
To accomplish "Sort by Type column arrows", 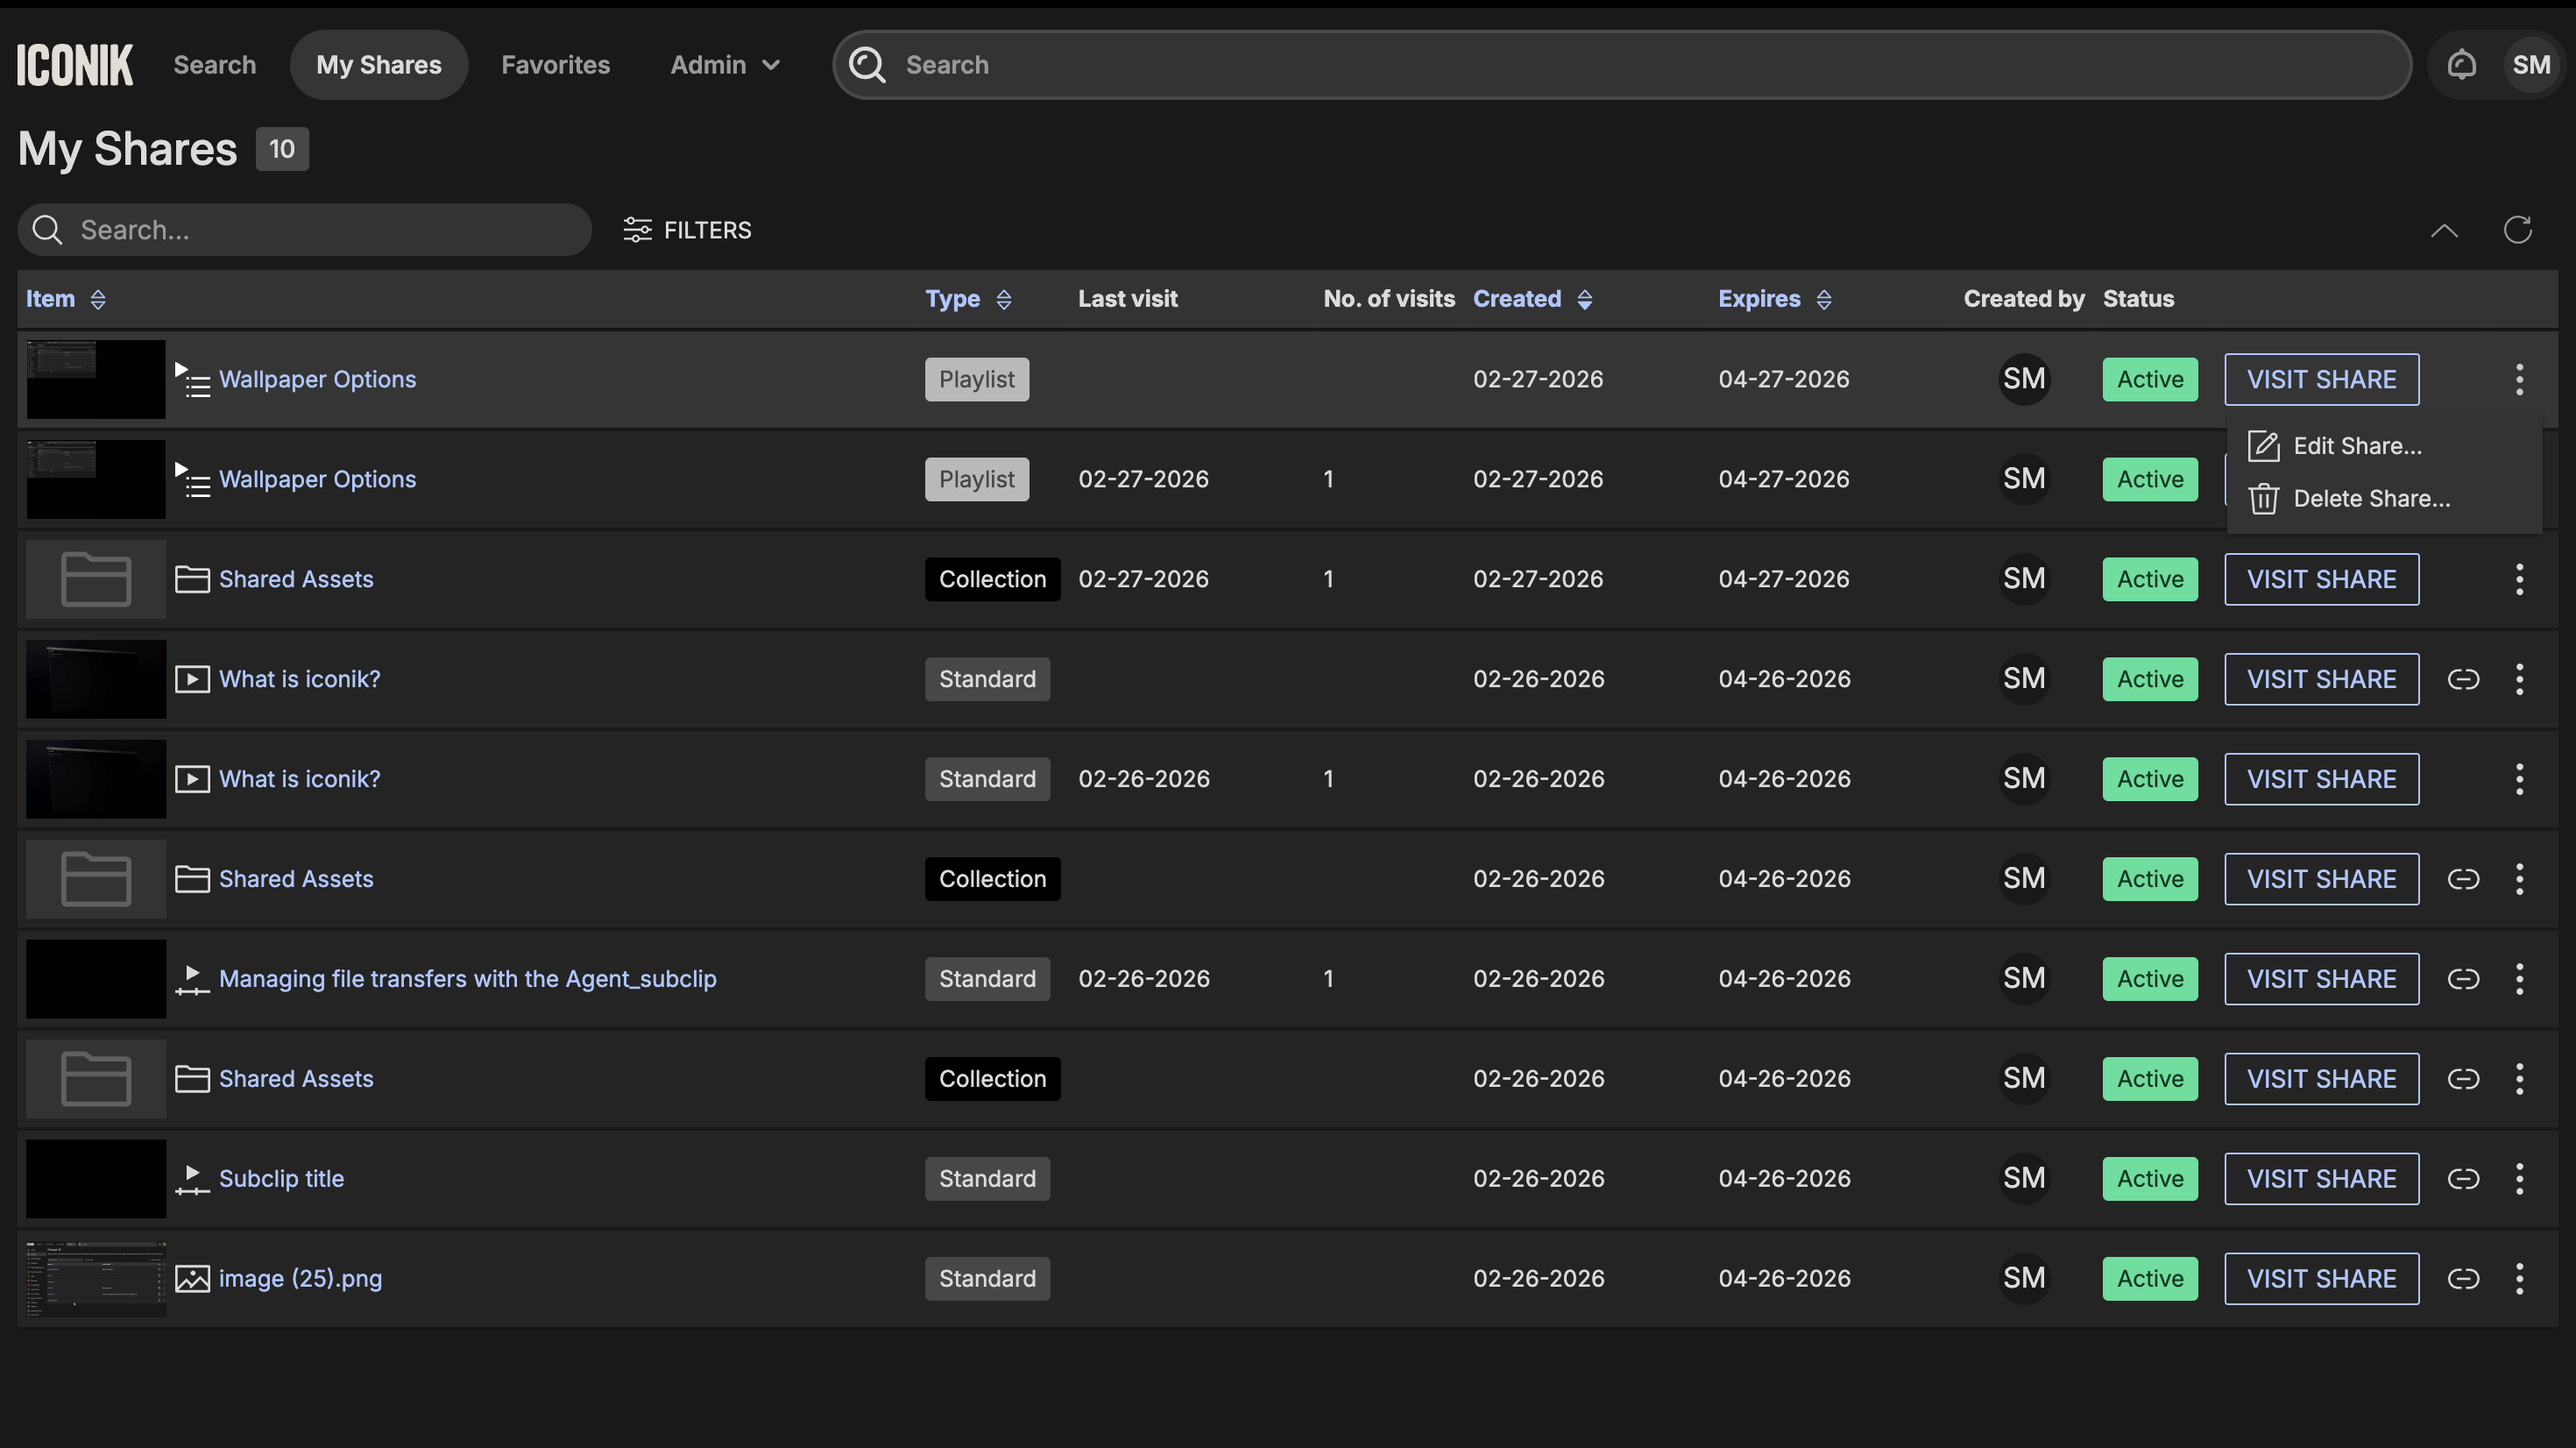I will [x=1004, y=299].
